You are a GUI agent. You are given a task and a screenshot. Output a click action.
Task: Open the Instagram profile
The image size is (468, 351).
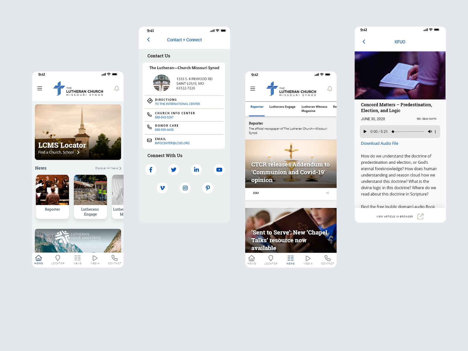point(185,188)
